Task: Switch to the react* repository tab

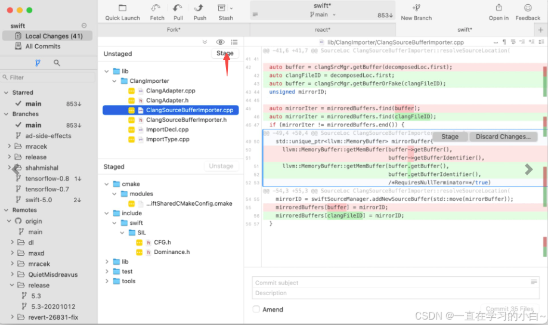Action: pyautogui.click(x=323, y=30)
